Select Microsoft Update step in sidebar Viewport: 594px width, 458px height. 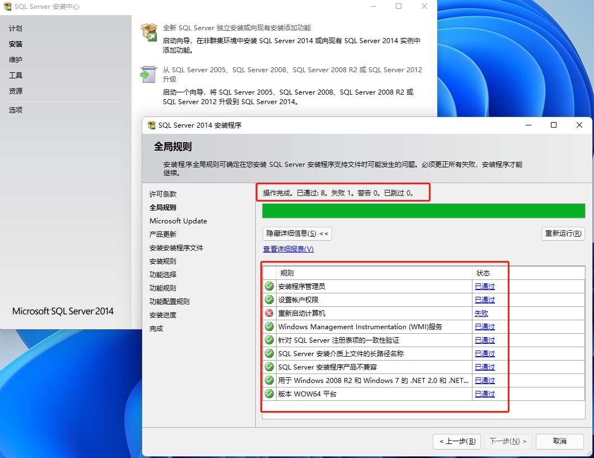178,221
